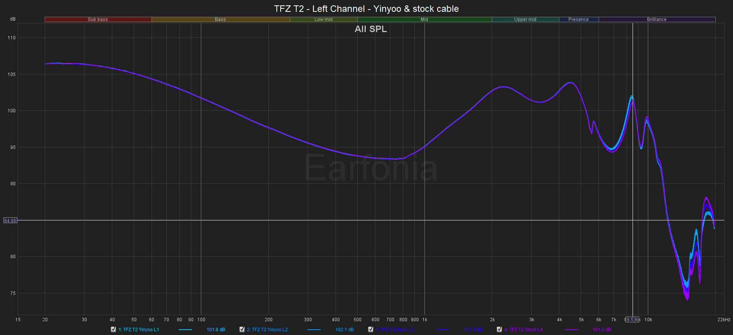
Task: Click the 8.53k cursor frequency readout
Action: [632, 320]
